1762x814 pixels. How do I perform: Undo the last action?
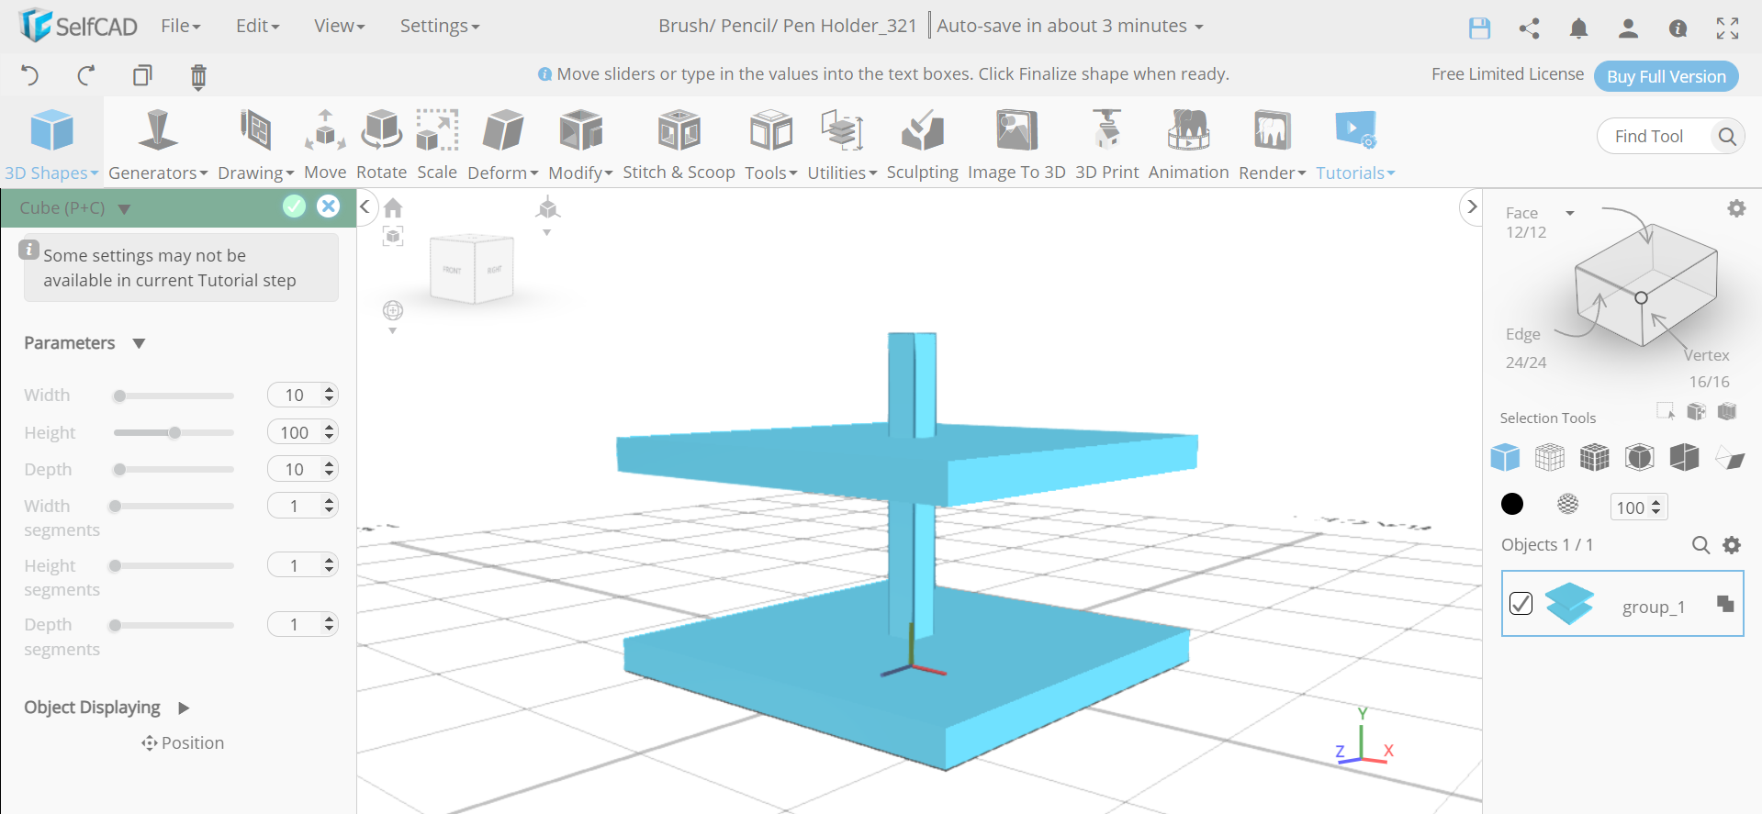[30, 75]
